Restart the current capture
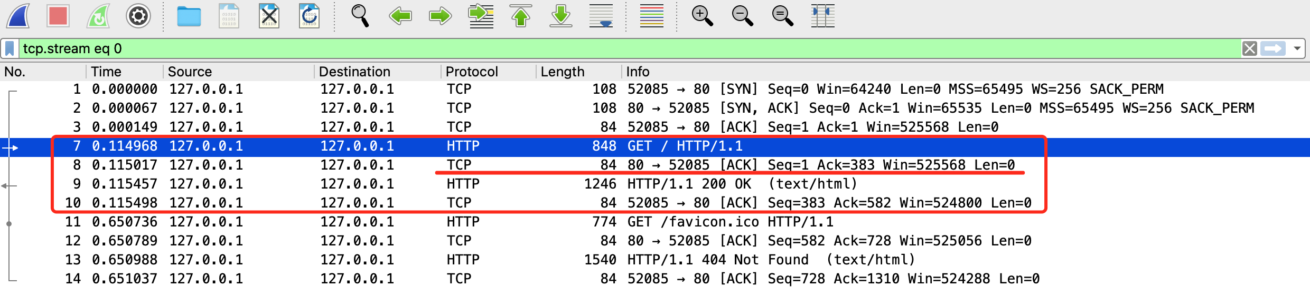Viewport: 1310px width, 296px height. click(98, 16)
